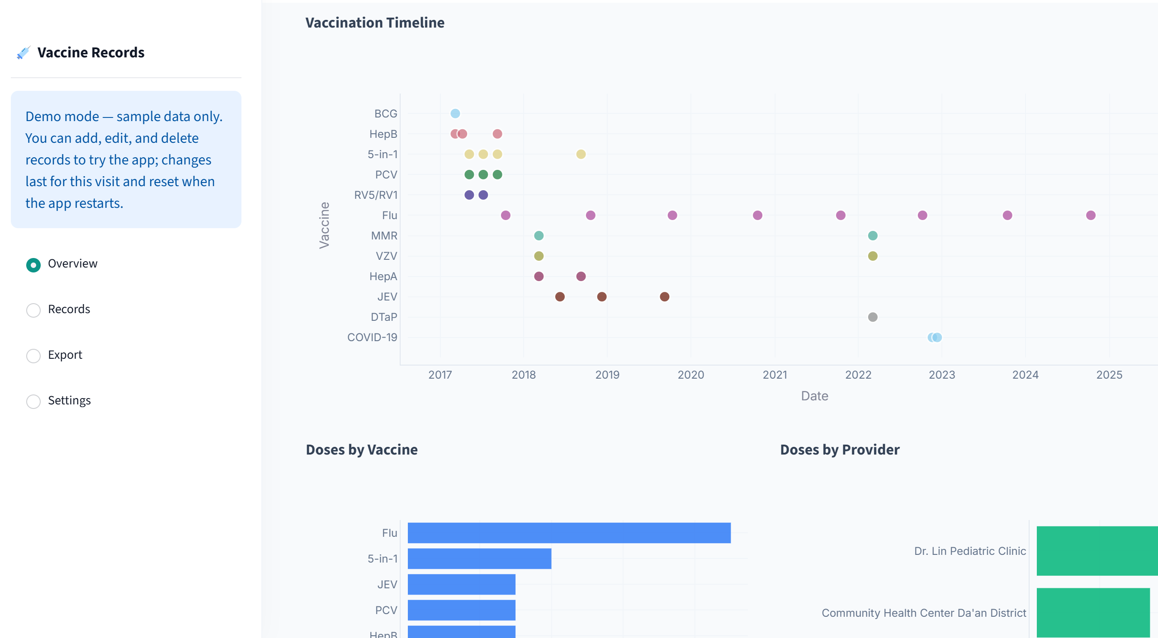Click the Flu bar in Doses by Vaccine
Viewport: 1158px width, 638px height.
click(x=569, y=533)
